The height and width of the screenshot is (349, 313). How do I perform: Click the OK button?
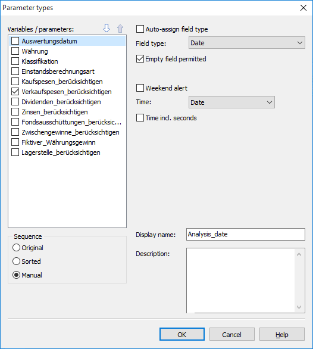(x=182, y=334)
